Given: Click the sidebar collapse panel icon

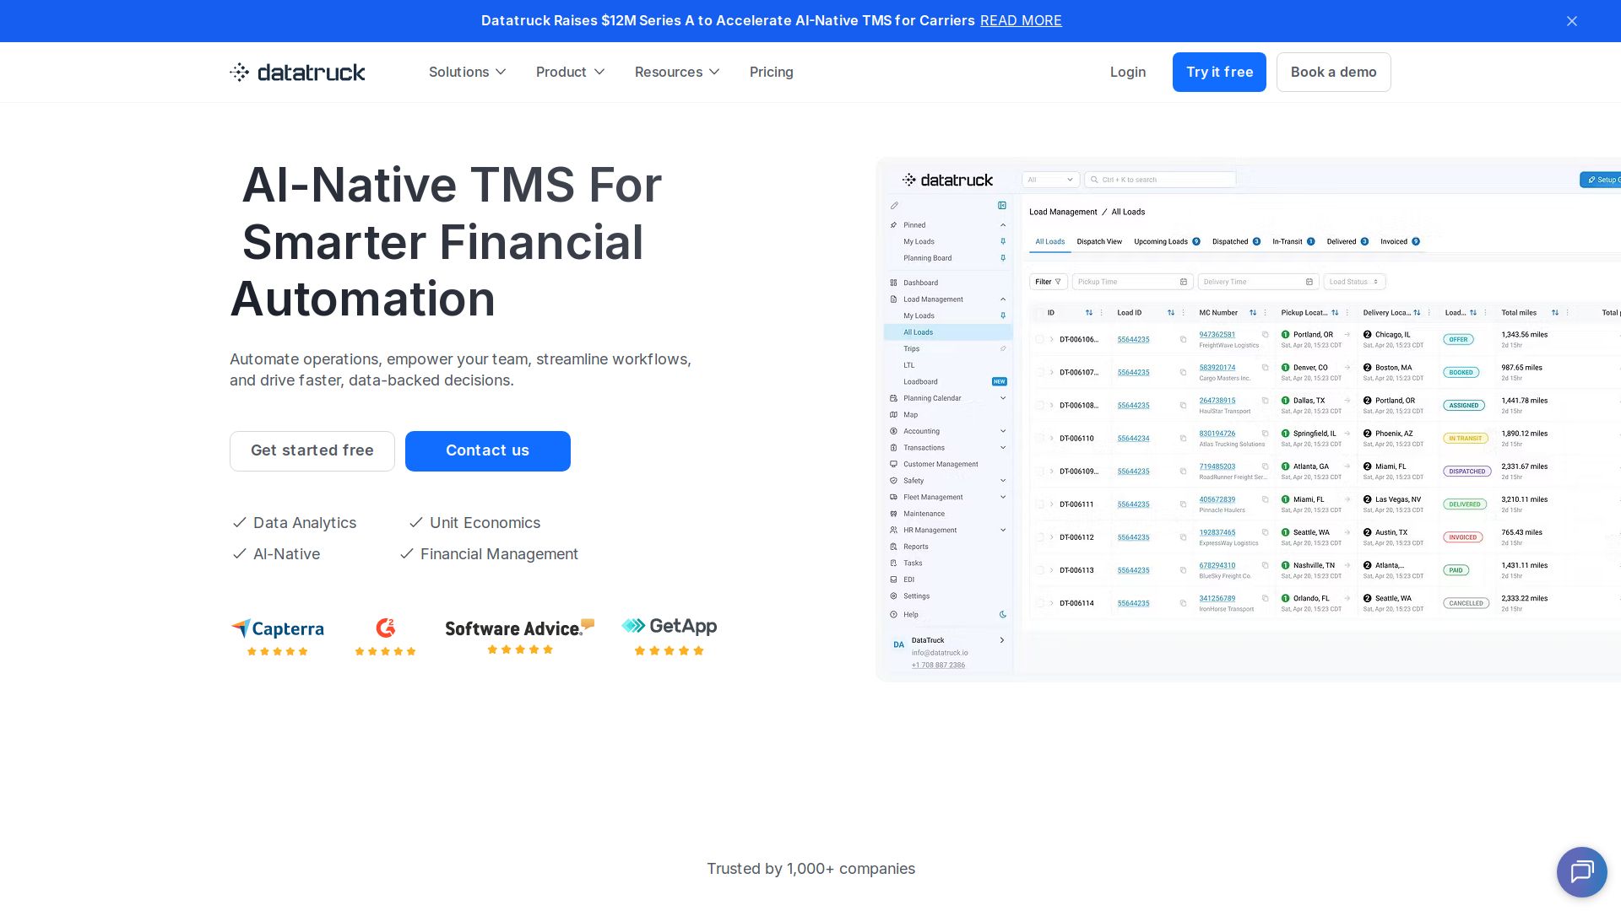Looking at the screenshot, I should 1002,205.
